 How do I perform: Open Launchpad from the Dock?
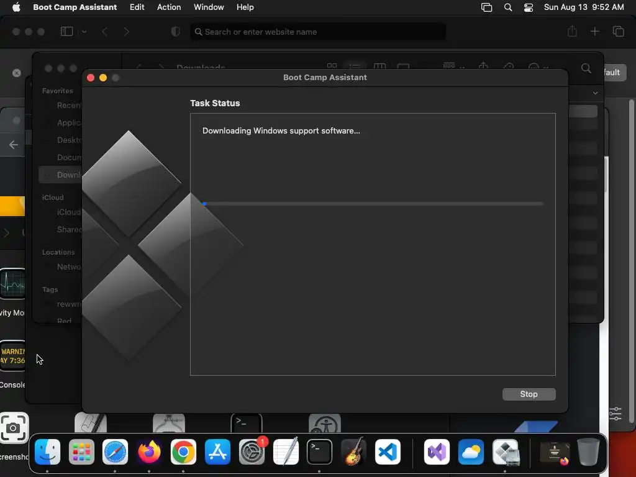[81, 452]
